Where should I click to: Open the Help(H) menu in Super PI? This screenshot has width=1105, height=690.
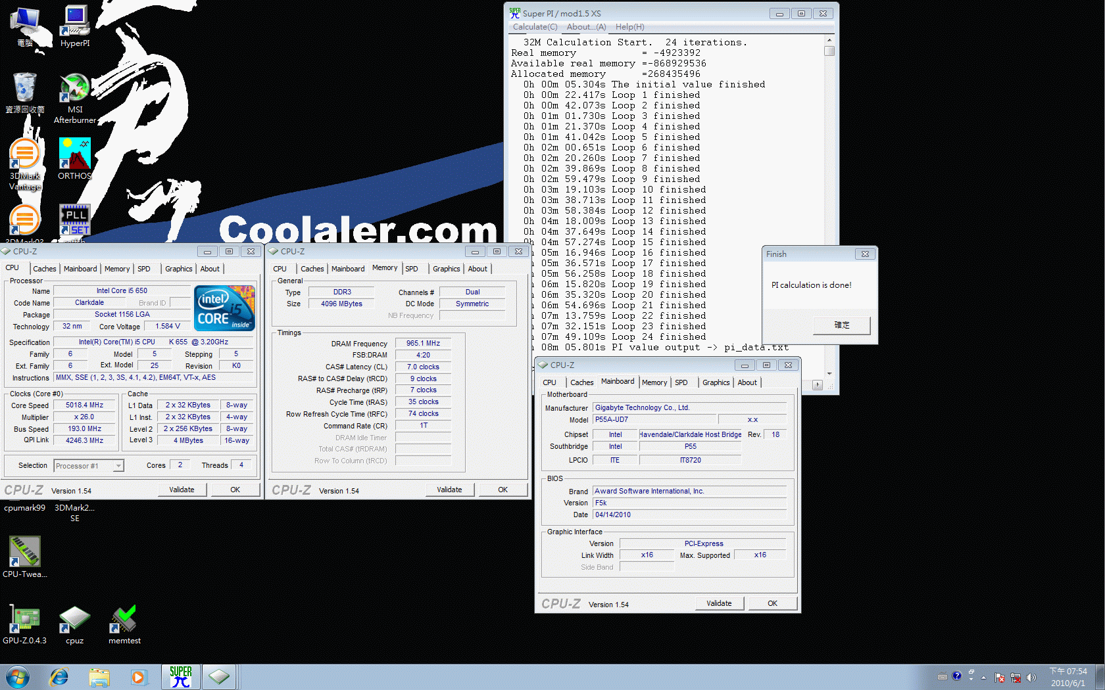point(629,27)
